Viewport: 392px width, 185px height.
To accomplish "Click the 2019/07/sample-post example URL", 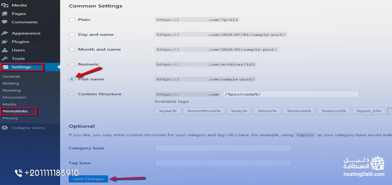I will point(217,49).
